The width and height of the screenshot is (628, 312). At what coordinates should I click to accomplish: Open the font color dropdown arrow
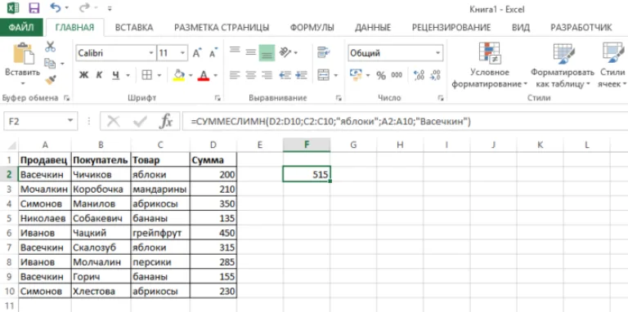tap(216, 75)
